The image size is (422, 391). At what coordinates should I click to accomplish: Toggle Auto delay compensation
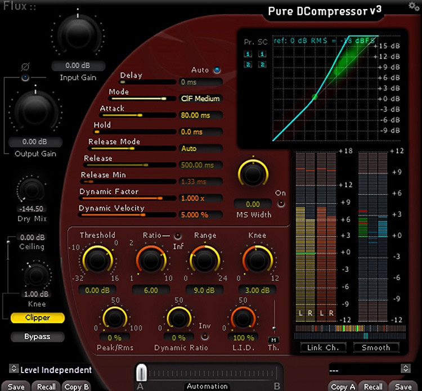click(217, 70)
